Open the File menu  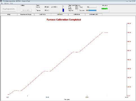point(2,3)
